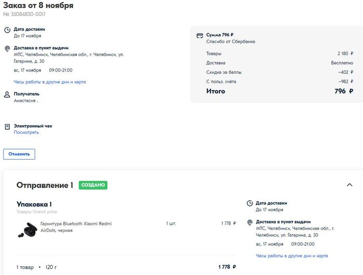Image resolution: width=363 pixels, height=275 pixels.
Task: Click the location pin in shipment delivery details
Action: tap(250, 223)
